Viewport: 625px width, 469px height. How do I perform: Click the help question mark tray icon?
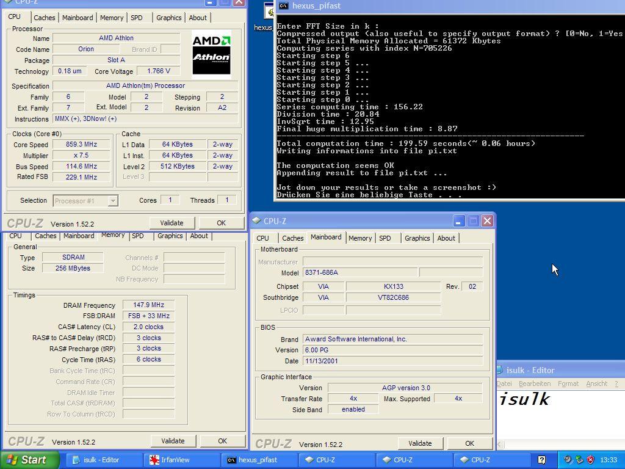click(542, 460)
